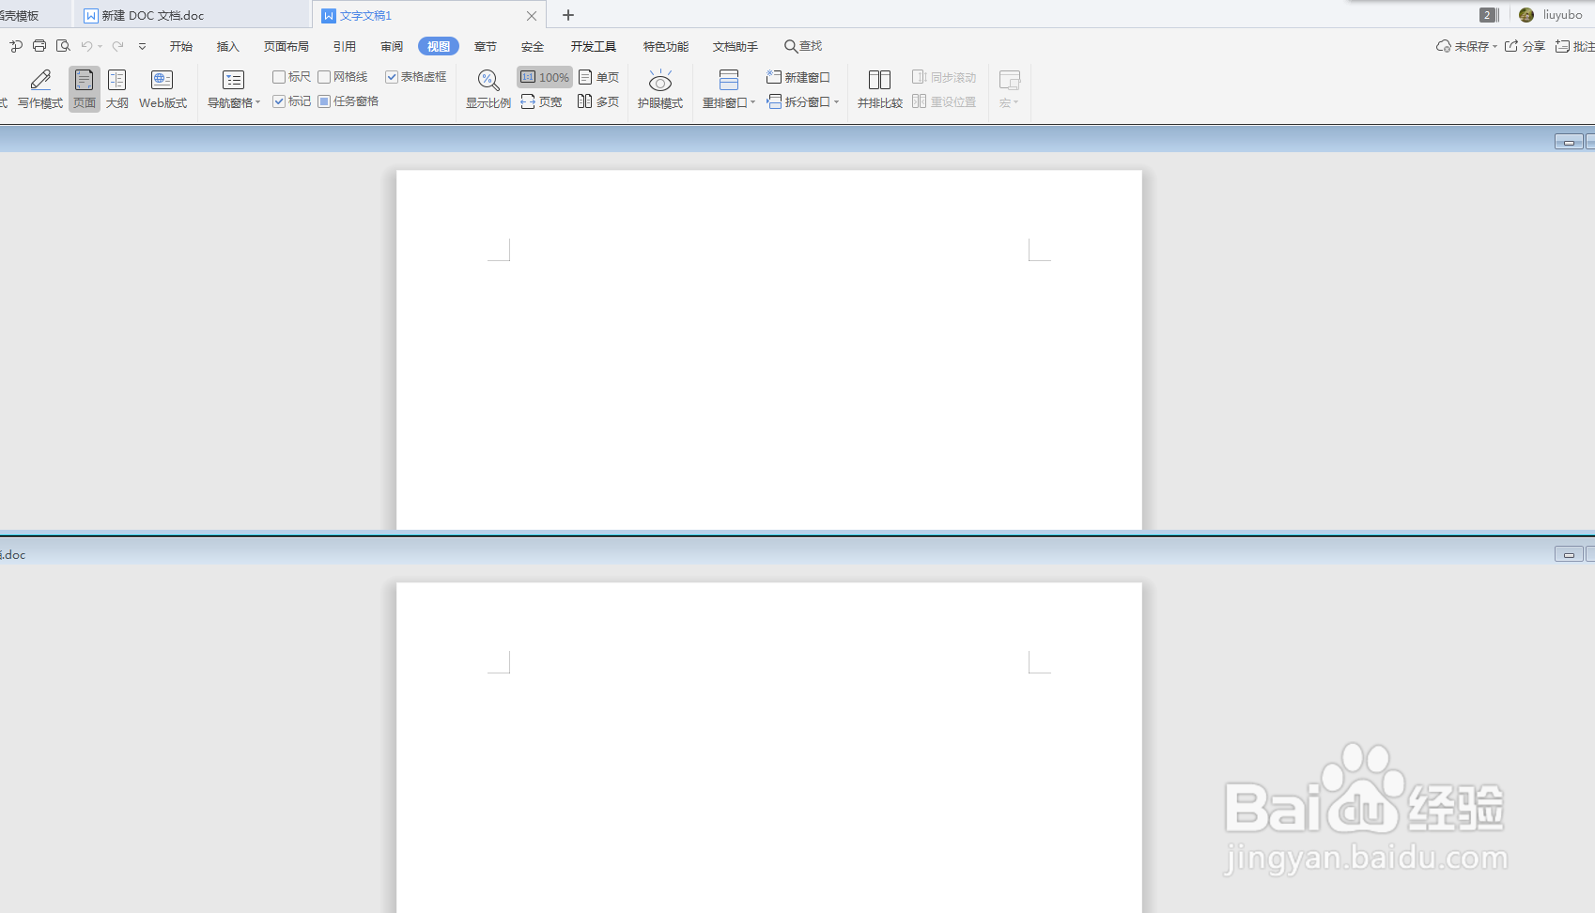The height and width of the screenshot is (913, 1595).
Task: Click the print preview icon
Action: coord(63,46)
